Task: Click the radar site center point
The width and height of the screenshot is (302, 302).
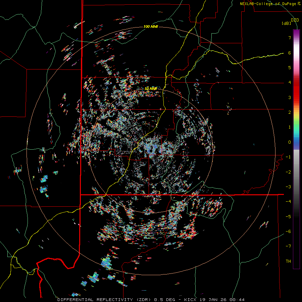Action: 151,151
